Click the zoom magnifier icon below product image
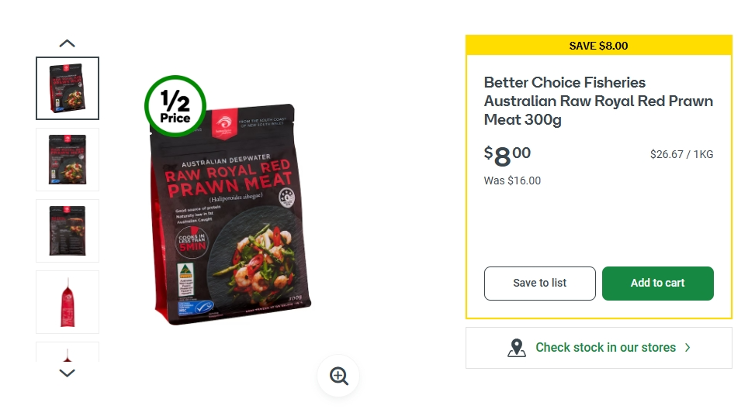This screenshot has height=416, width=755. (338, 376)
